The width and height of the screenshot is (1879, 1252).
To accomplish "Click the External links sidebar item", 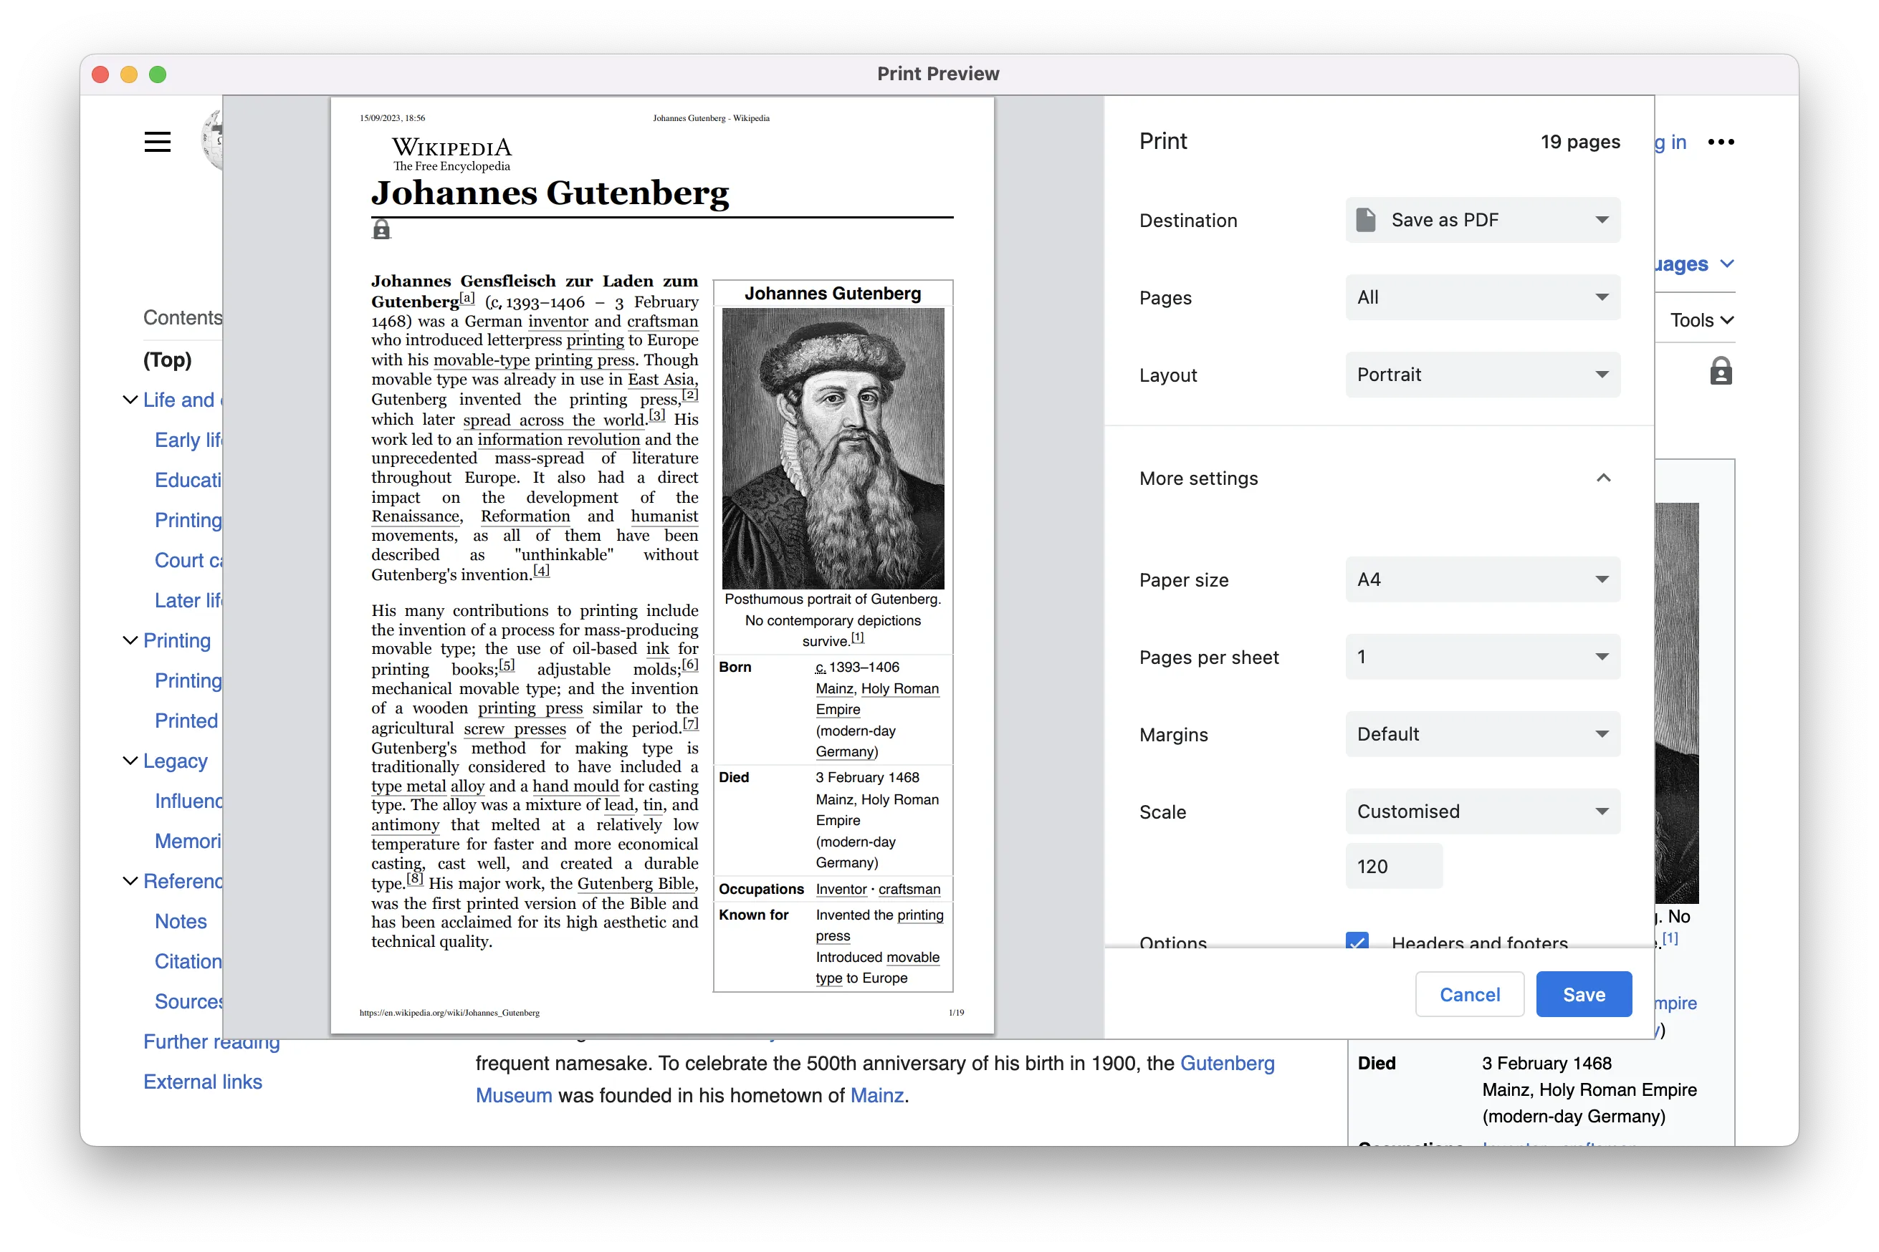I will pyautogui.click(x=203, y=1082).
